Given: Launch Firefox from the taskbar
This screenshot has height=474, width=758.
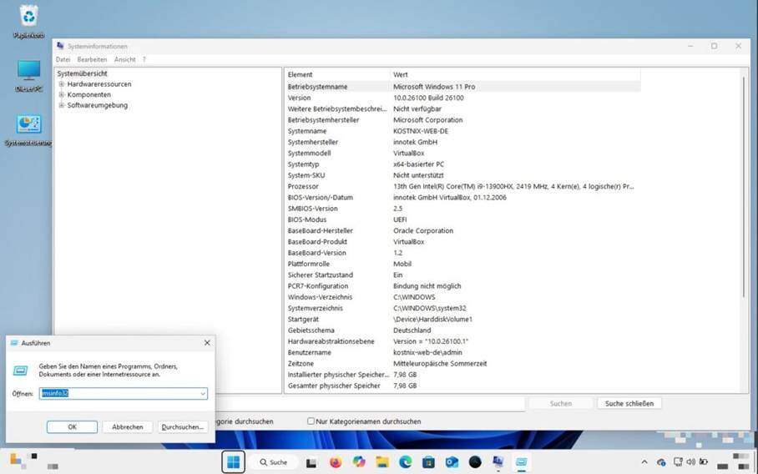Looking at the screenshot, I should click(335, 462).
